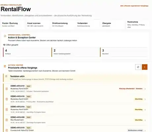Screen dimensions: 152x132
Task: Open the Prüfung offen row chevron arrow
Action: pos(145,99)
